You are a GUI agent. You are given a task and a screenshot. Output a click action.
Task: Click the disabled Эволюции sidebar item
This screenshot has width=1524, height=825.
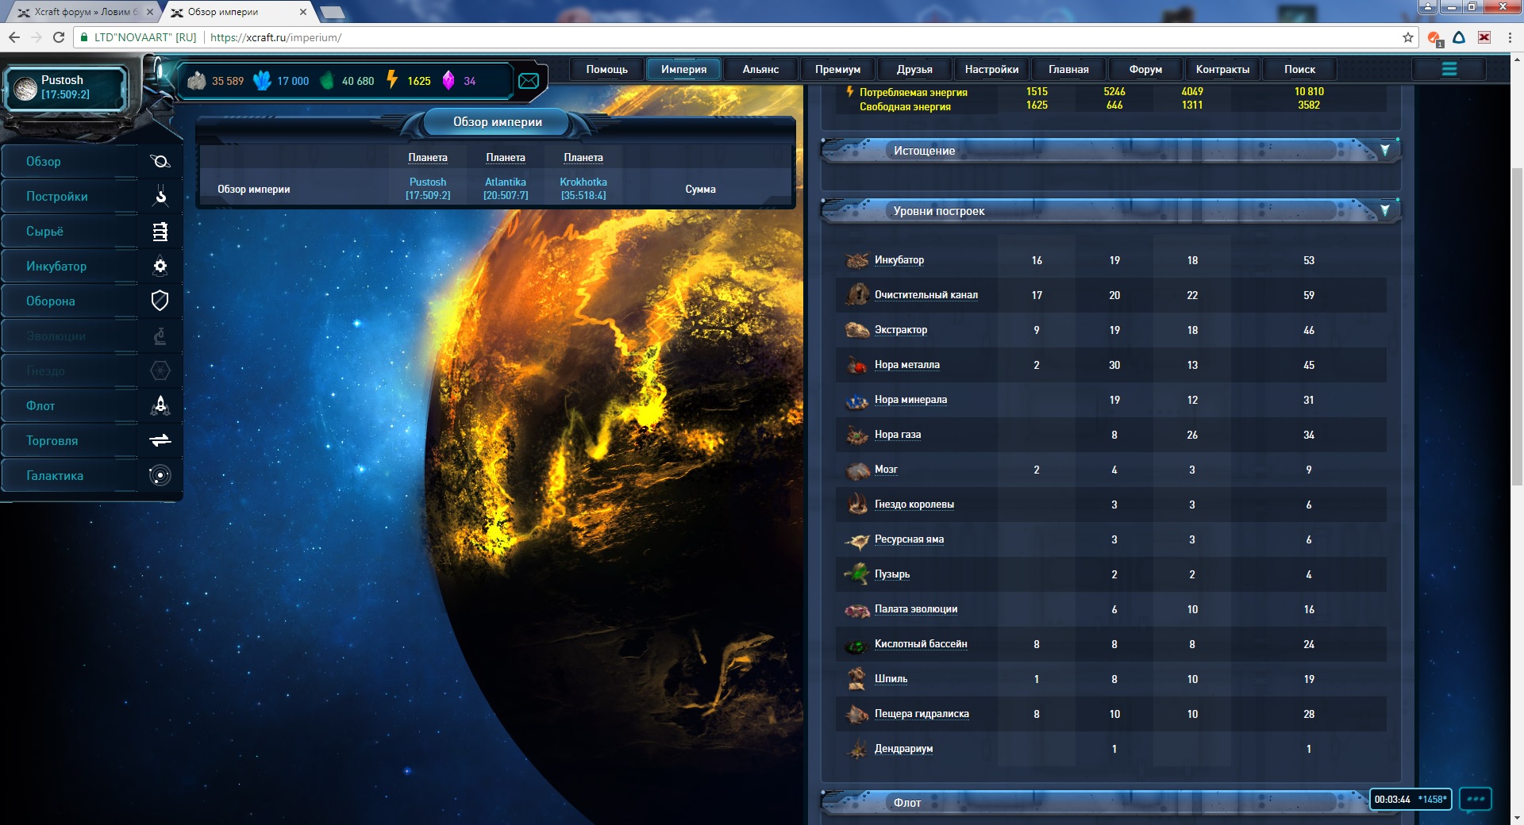pyautogui.click(x=92, y=336)
